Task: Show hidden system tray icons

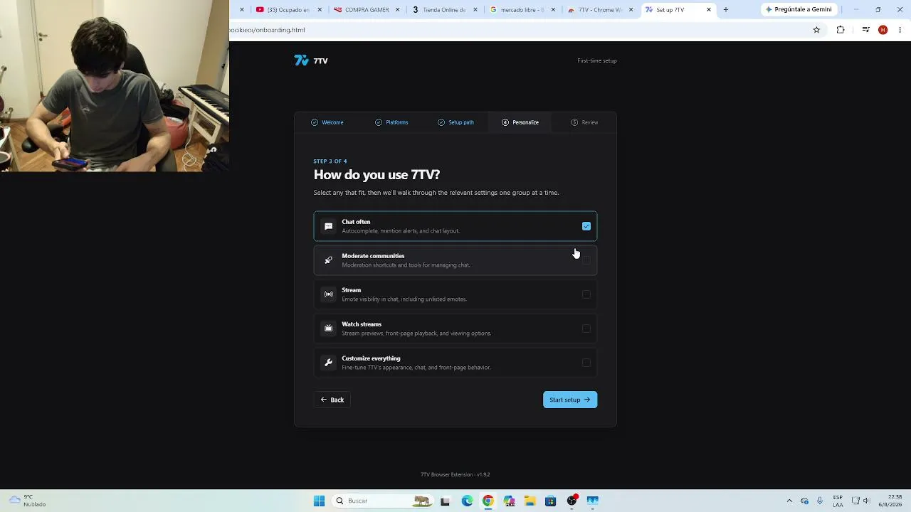Action: [789, 501]
